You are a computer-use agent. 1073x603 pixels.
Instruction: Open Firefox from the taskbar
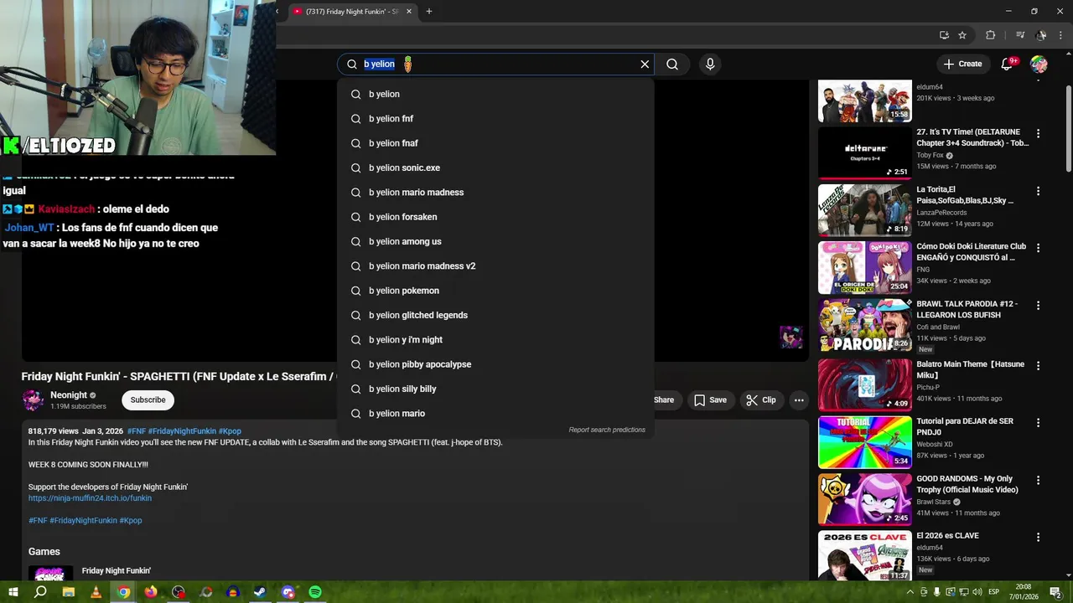click(151, 592)
